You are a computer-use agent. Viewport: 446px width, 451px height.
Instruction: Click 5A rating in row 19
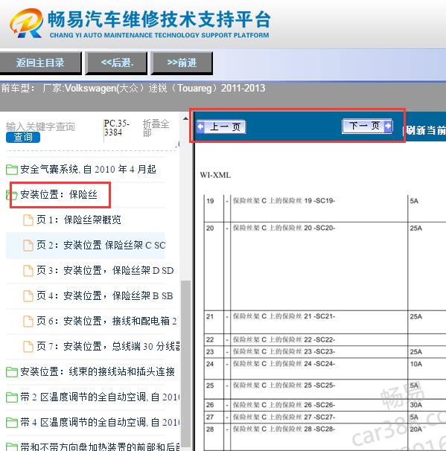coord(414,201)
